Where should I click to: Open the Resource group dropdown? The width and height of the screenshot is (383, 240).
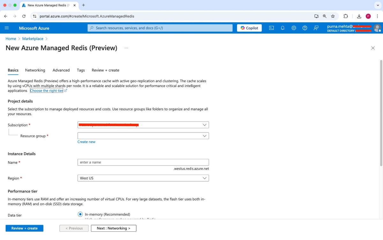point(143,136)
